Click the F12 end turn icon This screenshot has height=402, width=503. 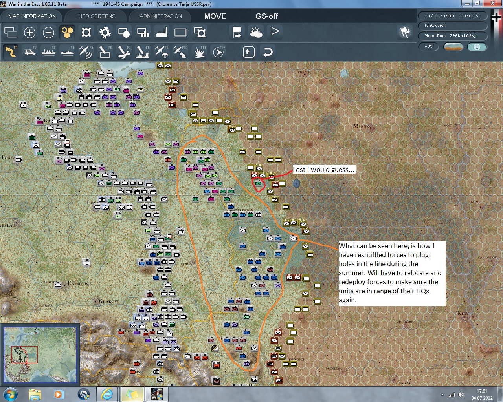218,52
